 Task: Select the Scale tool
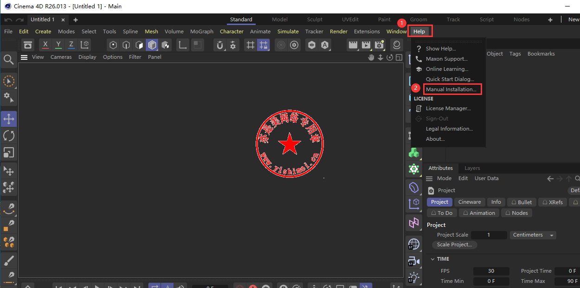click(9, 152)
